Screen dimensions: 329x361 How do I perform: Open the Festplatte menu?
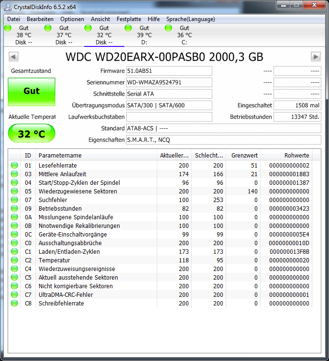tap(129, 19)
